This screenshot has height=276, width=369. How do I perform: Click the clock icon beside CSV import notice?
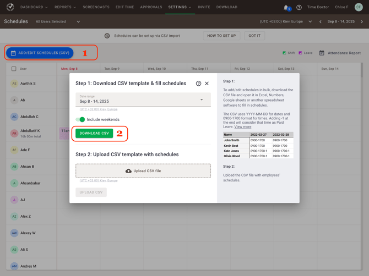[x=107, y=36]
